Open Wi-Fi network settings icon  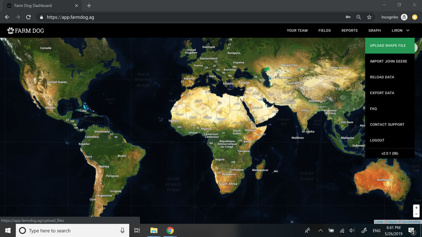(x=342, y=231)
